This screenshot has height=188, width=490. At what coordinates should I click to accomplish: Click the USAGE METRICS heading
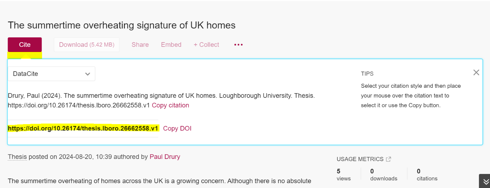360,159
